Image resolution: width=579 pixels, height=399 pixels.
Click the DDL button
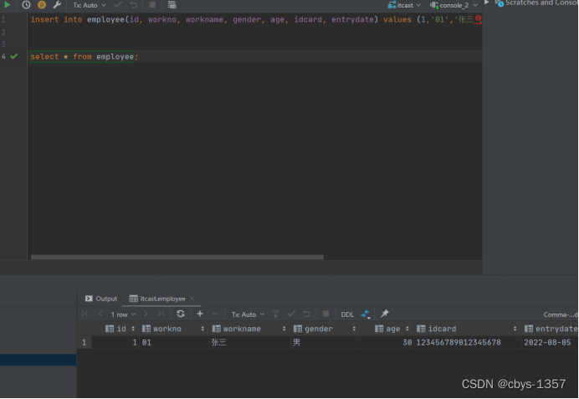(347, 315)
